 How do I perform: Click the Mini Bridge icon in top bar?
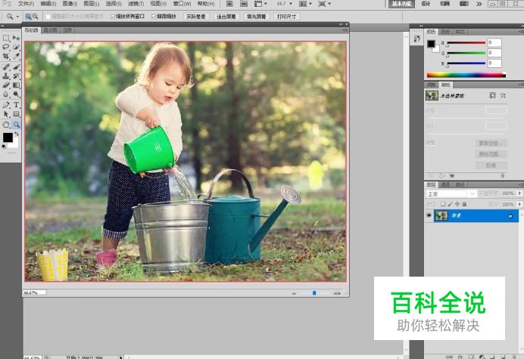click(x=244, y=4)
